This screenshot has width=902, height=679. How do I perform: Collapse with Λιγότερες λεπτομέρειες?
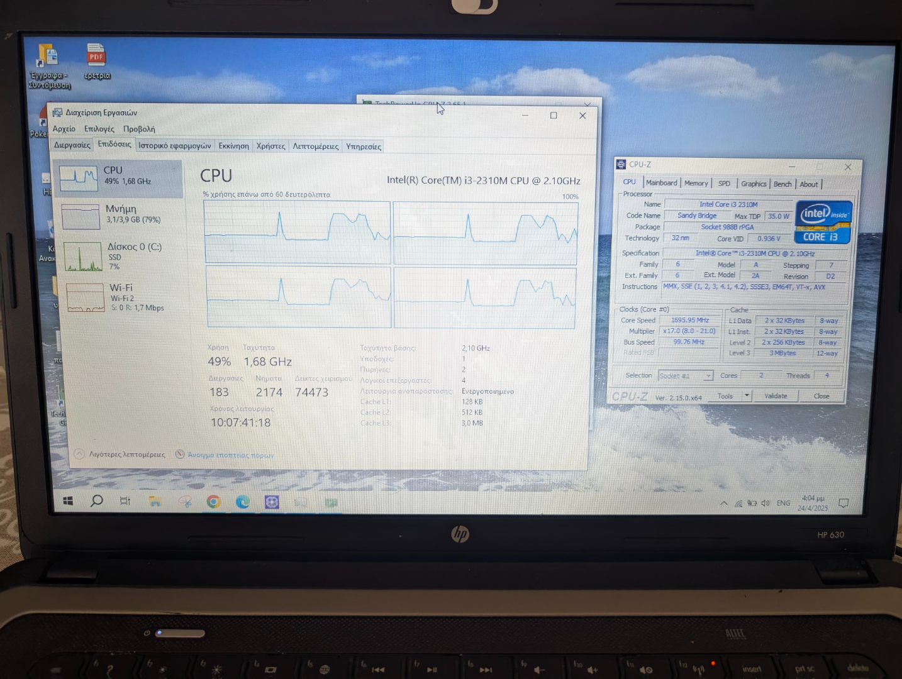coord(120,454)
